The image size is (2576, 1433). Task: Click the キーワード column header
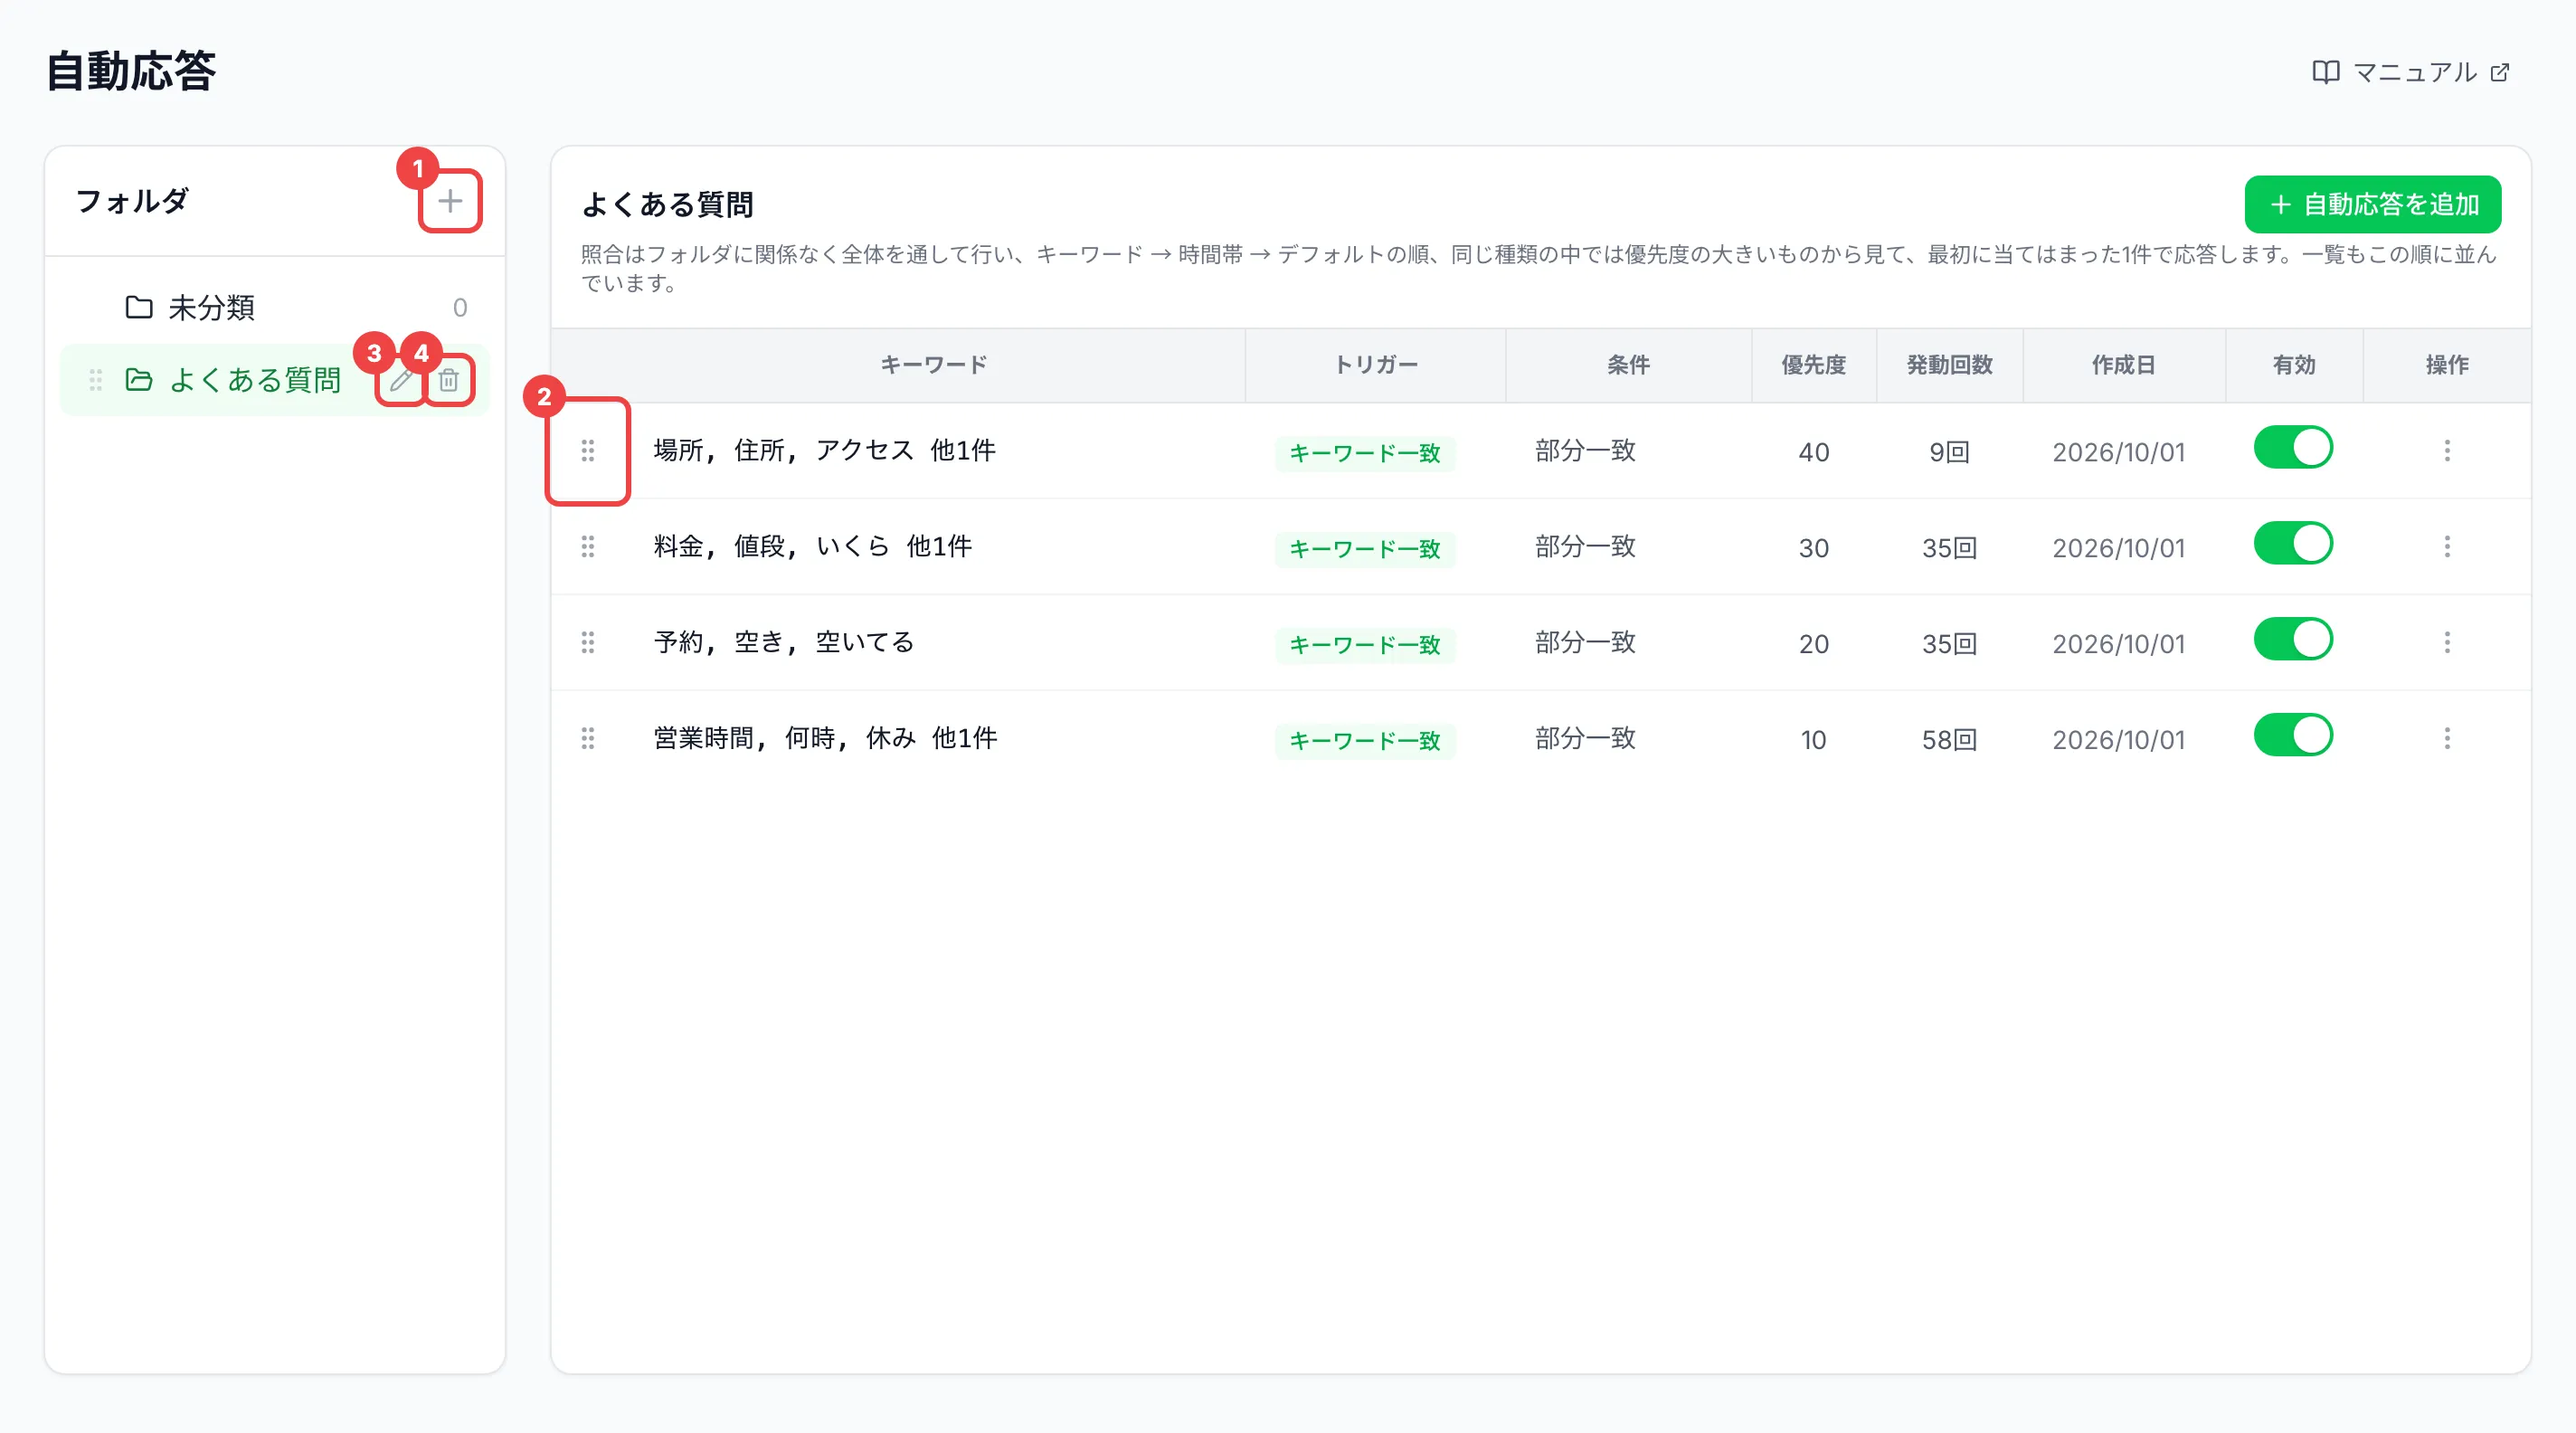coord(933,365)
